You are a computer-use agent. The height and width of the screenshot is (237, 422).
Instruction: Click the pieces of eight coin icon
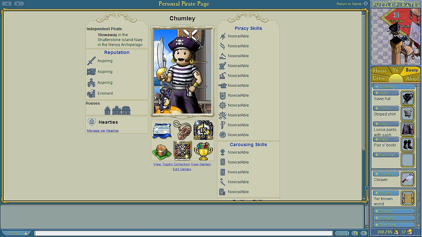[396, 232]
